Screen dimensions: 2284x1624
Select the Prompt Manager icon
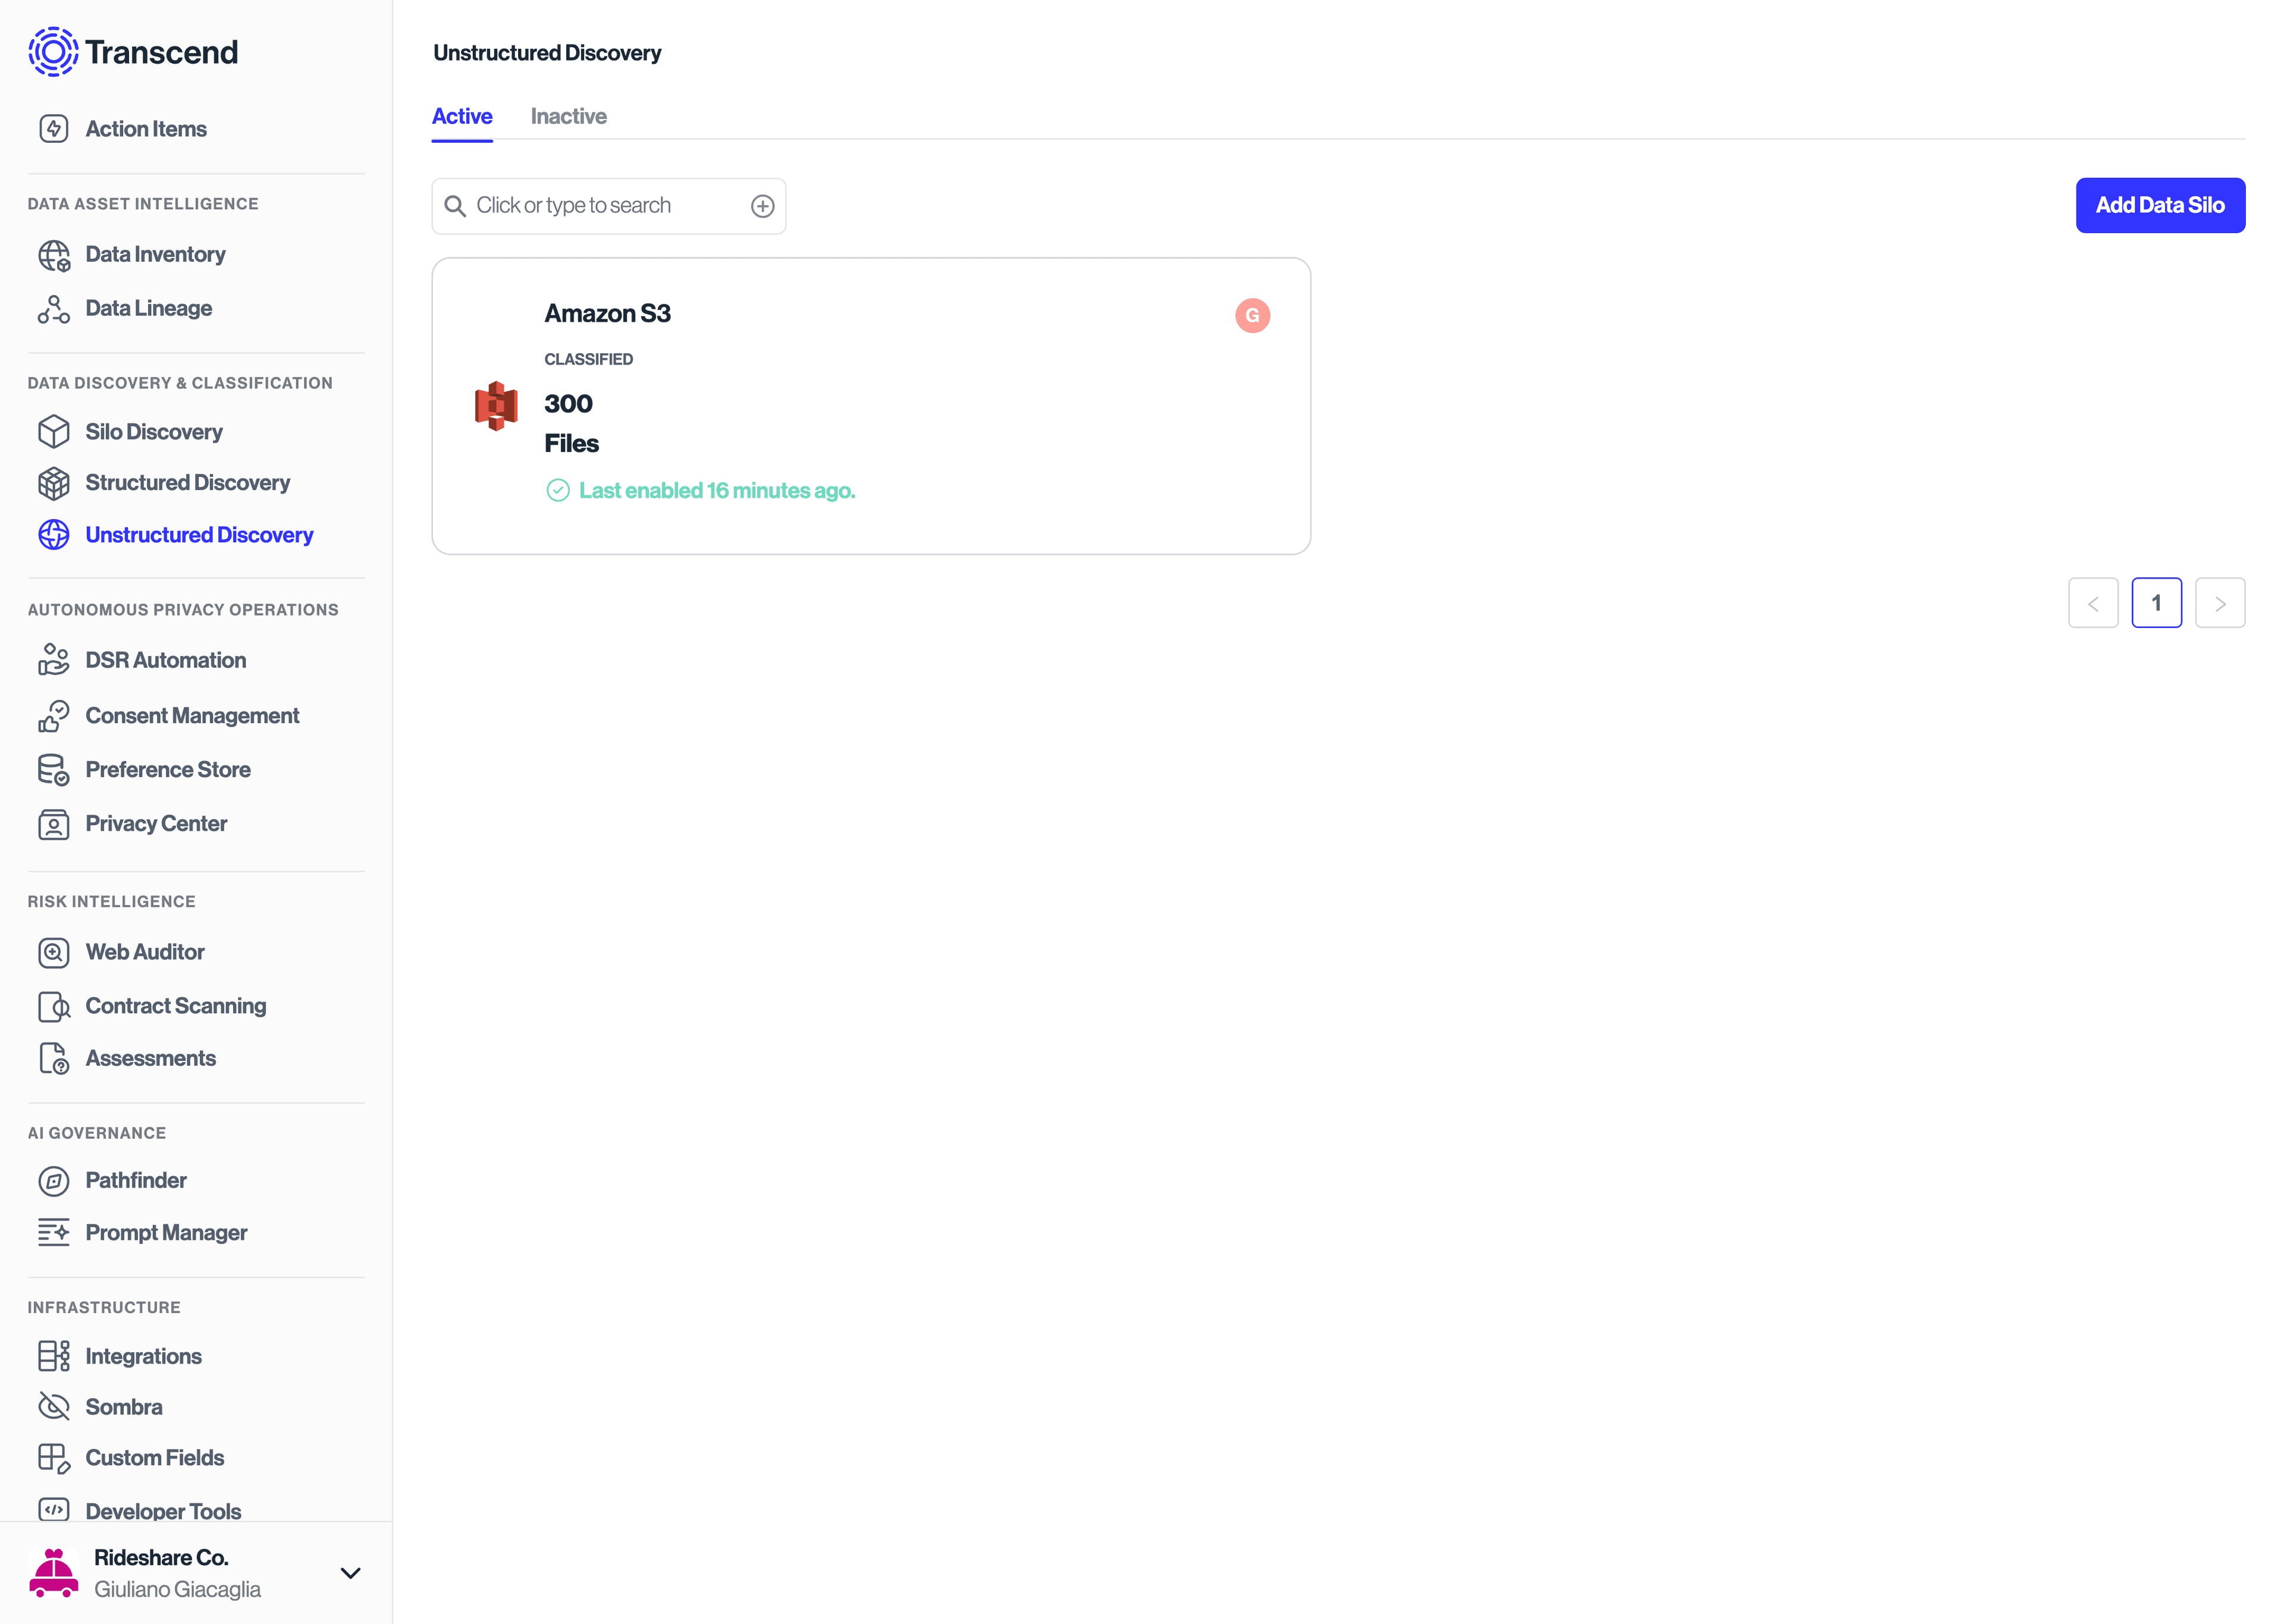pyautogui.click(x=54, y=1232)
